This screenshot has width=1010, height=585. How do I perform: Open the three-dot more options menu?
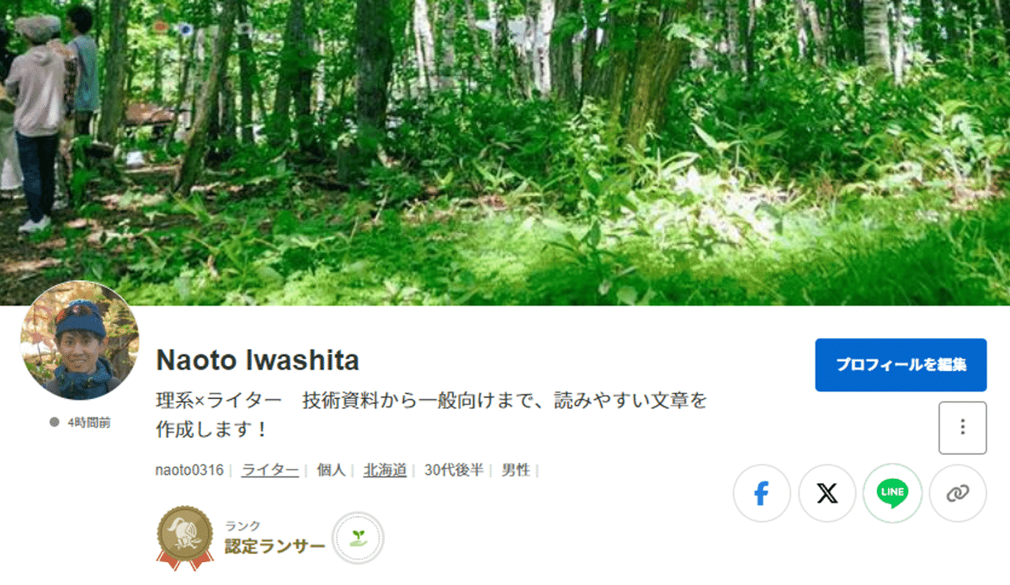tap(963, 428)
